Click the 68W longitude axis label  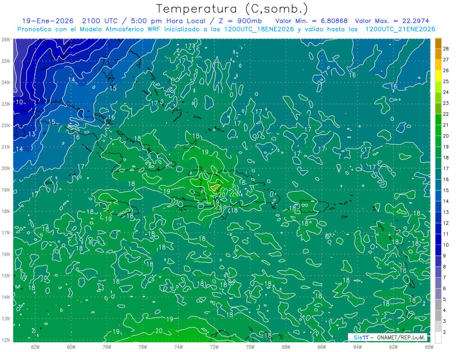click(x=286, y=347)
